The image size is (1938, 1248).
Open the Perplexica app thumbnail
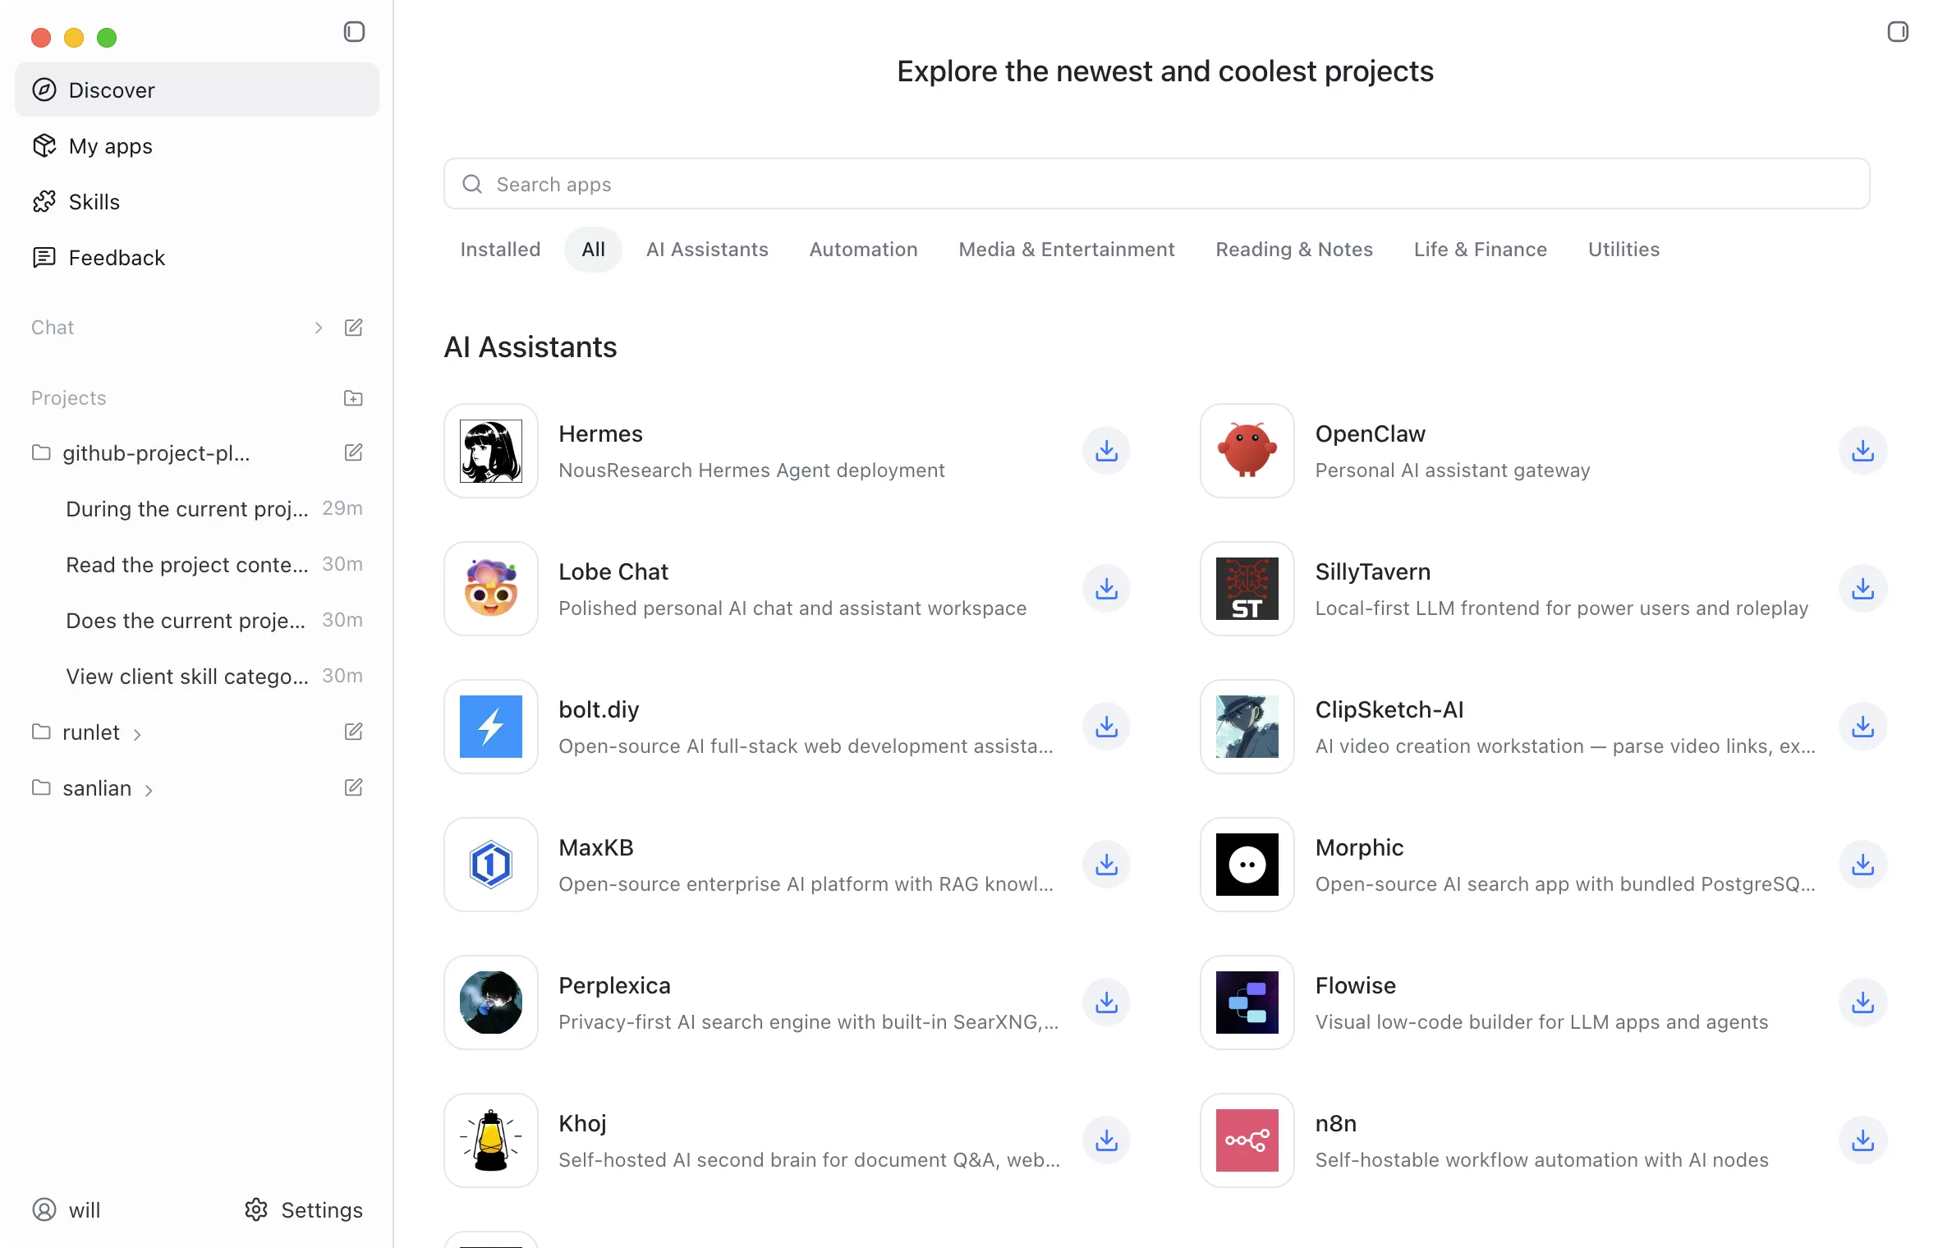coord(491,1003)
